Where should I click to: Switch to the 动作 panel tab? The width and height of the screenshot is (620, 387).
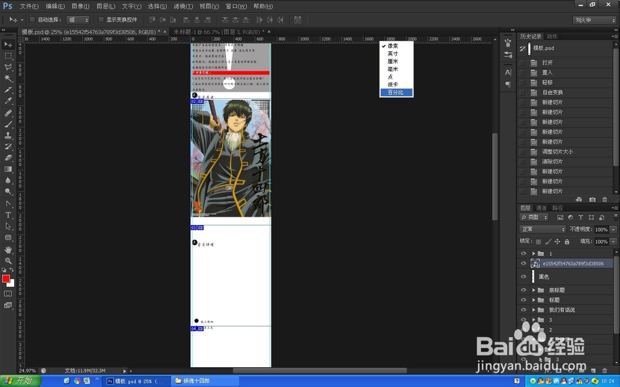click(552, 37)
